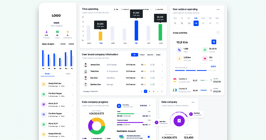This screenshot has width=266, height=140.
Task: Collapse the All Activity section chevron
Action: (149, 105)
